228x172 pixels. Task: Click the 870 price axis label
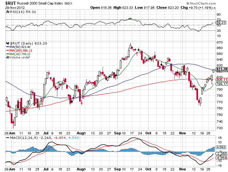point(220,43)
